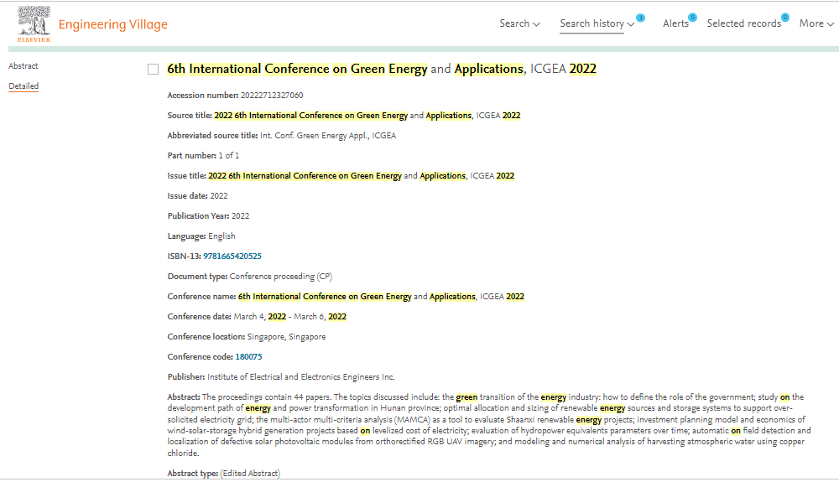Click the Conference name value text

(381, 297)
